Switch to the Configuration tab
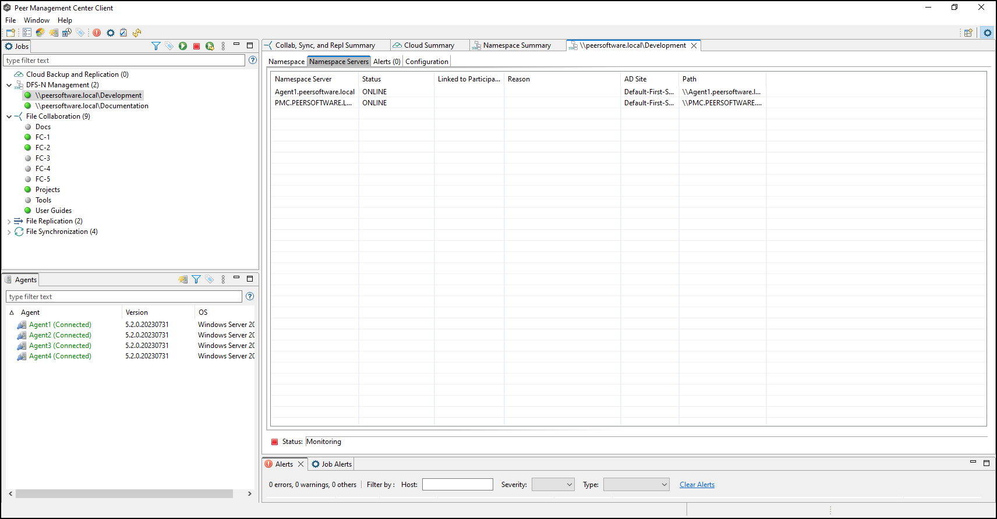997x519 pixels. point(426,62)
